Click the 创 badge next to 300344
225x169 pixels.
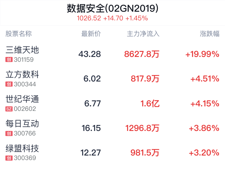click(9, 84)
